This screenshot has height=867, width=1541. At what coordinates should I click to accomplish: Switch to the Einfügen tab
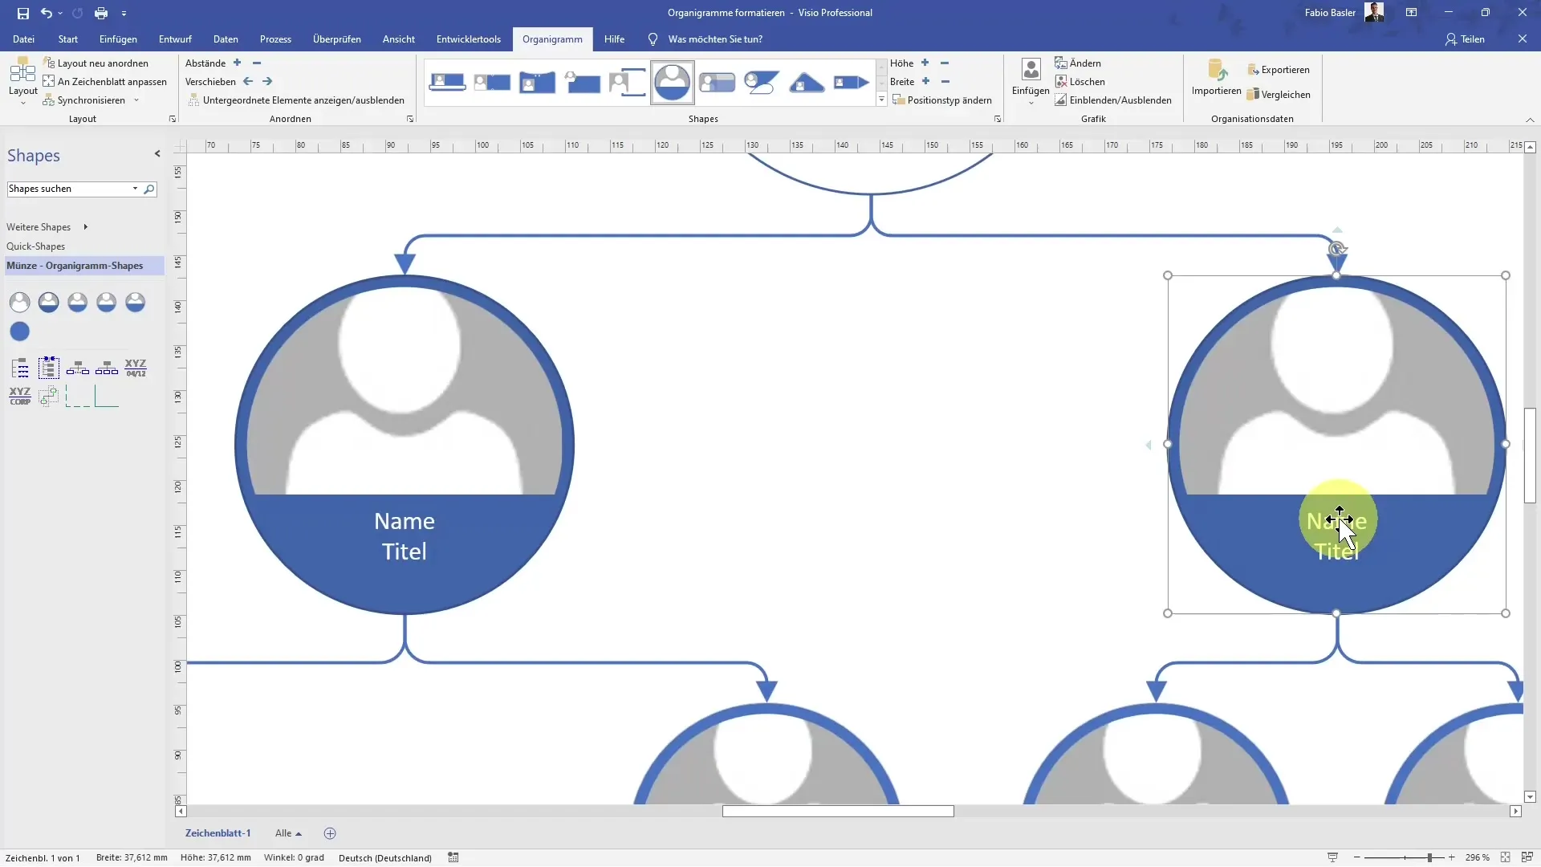[118, 39]
